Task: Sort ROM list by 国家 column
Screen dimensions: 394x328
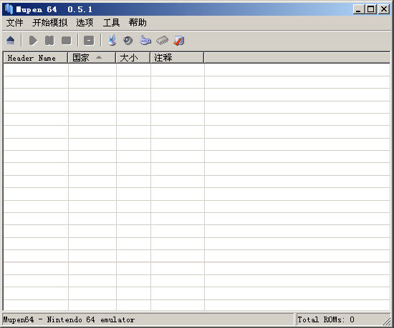Action: [x=92, y=58]
